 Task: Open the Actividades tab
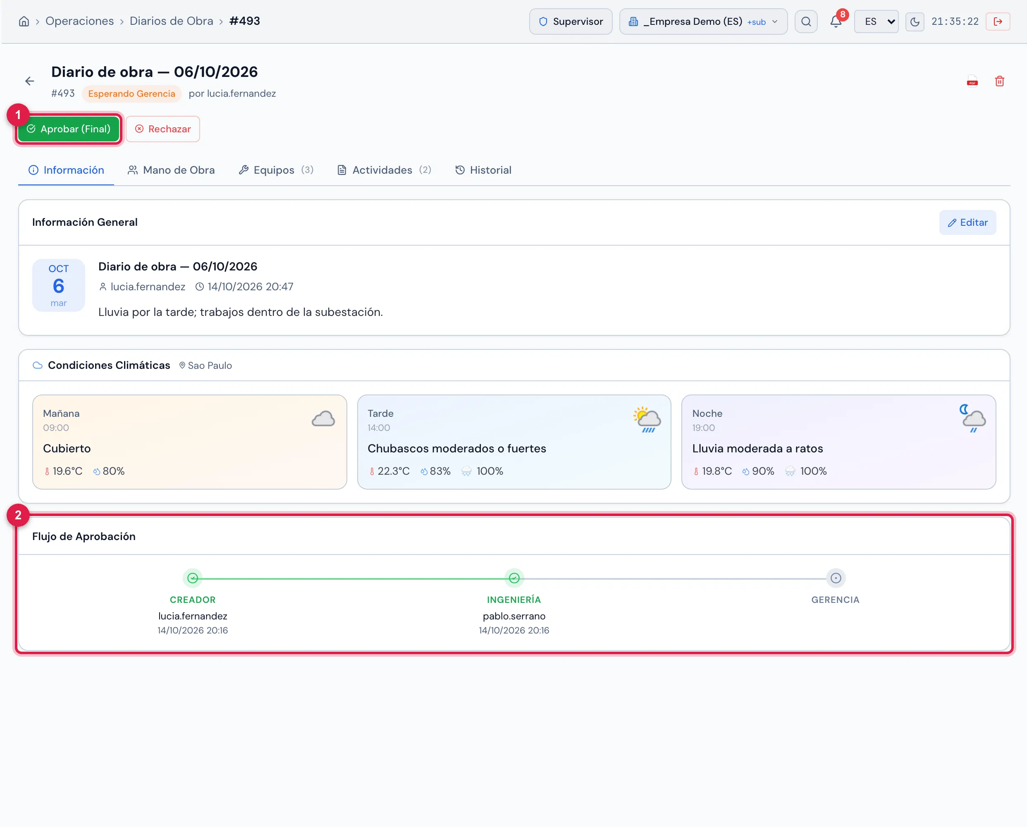click(x=384, y=170)
